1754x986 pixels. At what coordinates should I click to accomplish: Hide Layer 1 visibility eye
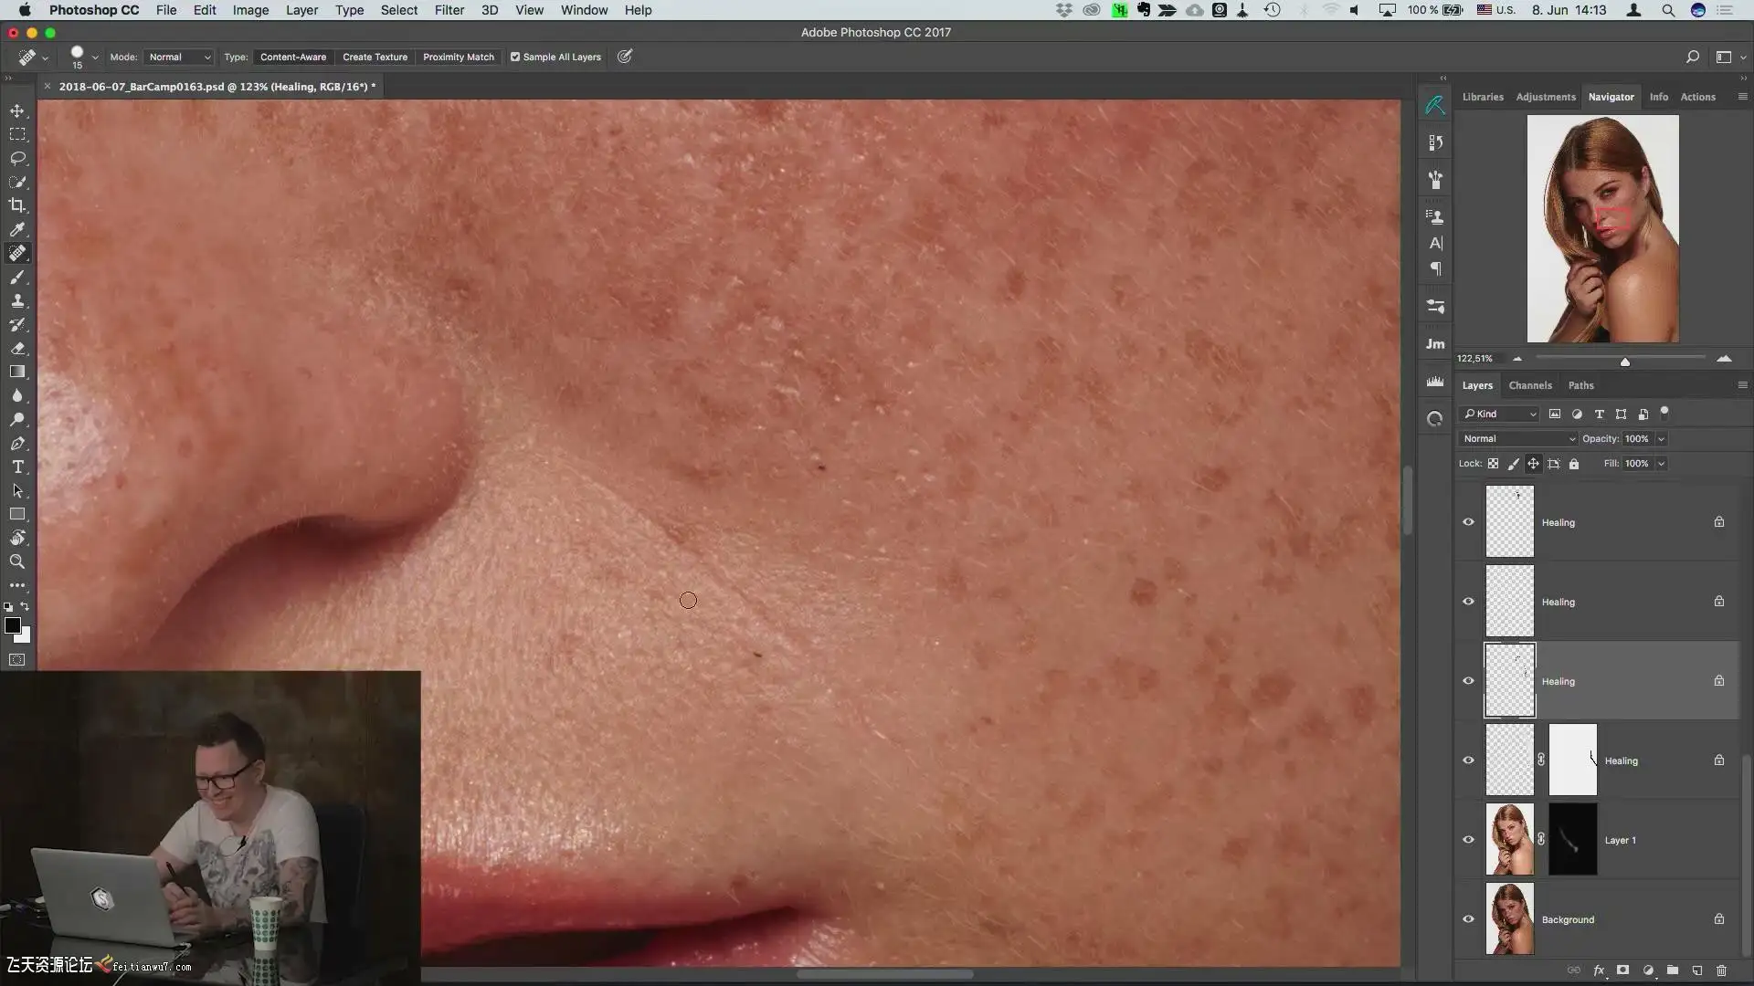tap(1468, 840)
